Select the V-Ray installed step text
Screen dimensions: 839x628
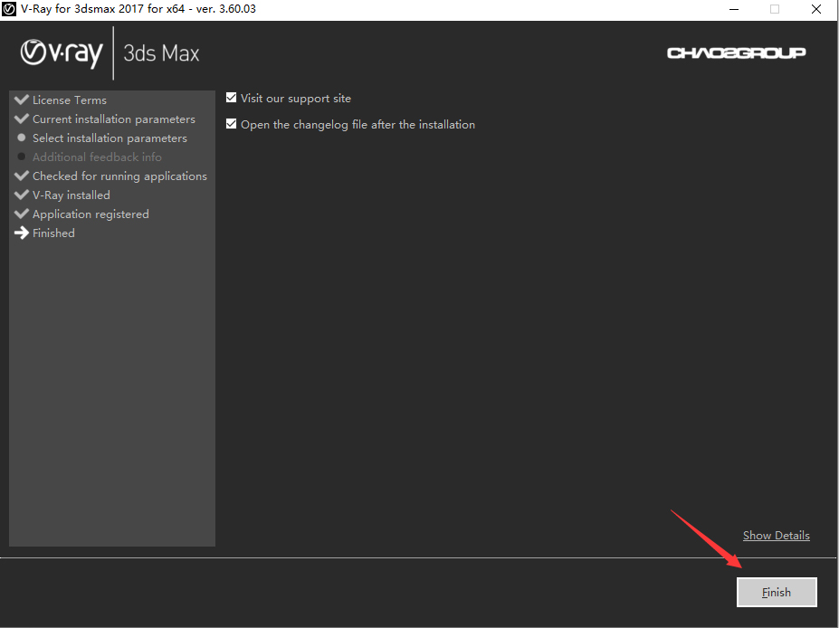(72, 195)
